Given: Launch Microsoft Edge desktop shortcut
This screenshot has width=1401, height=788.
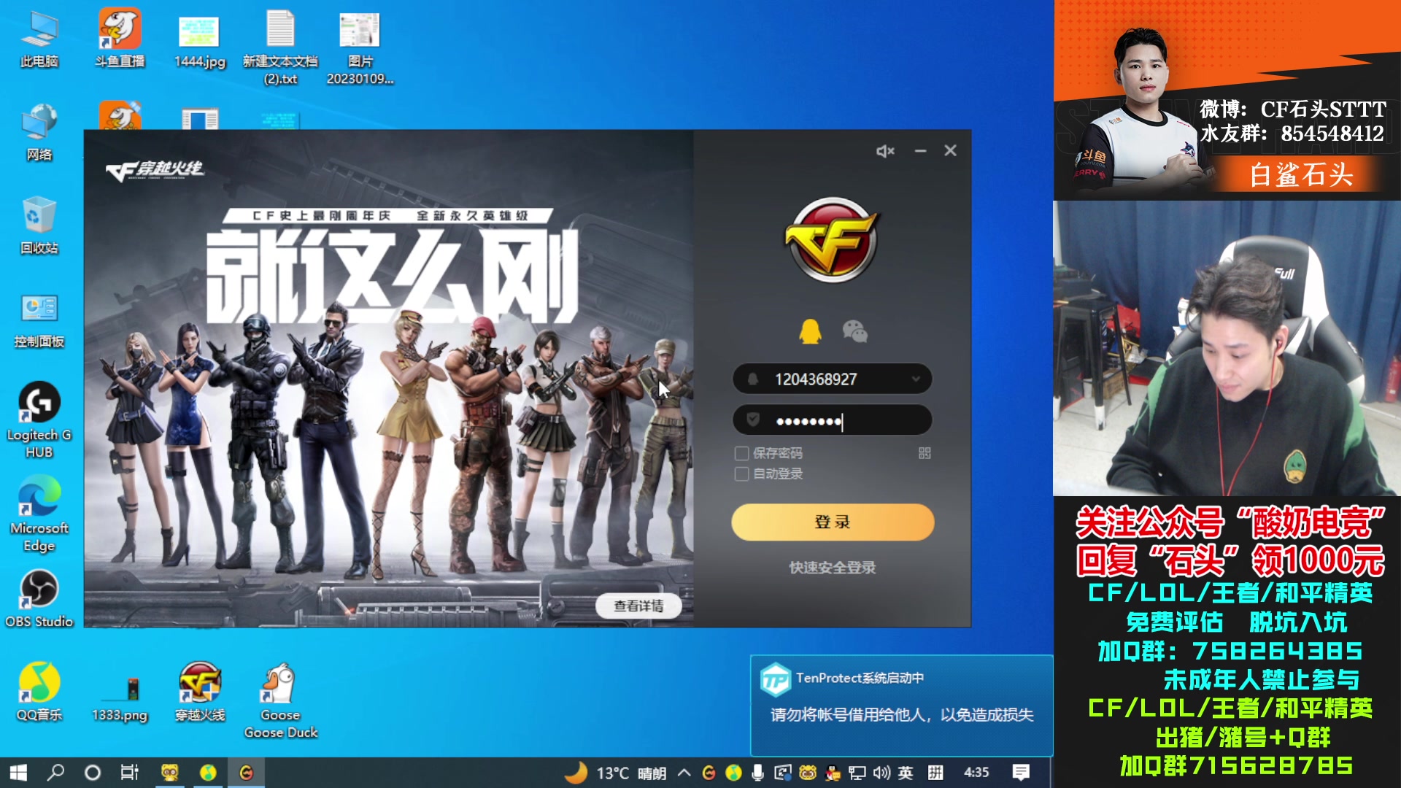Looking at the screenshot, I should 39,514.
